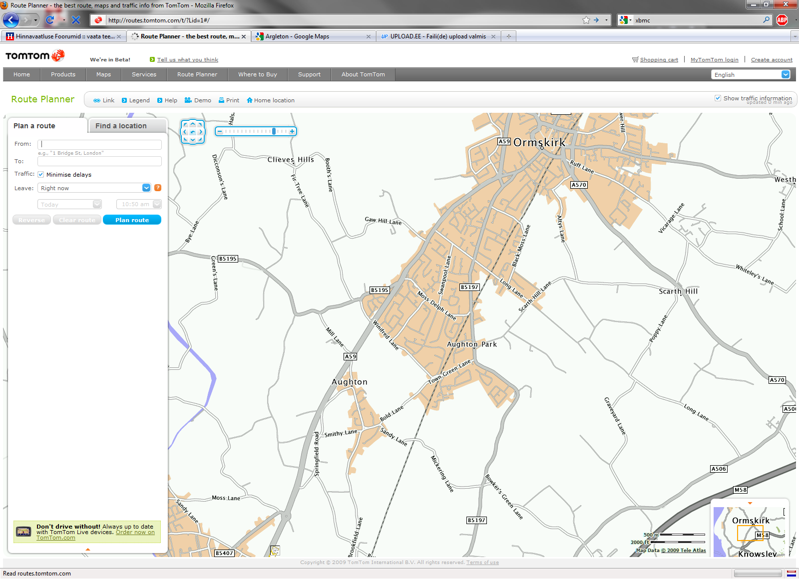The image size is (799, 579).
Task: Click the mini overview map thumbnail
Action: coord(750,532)
